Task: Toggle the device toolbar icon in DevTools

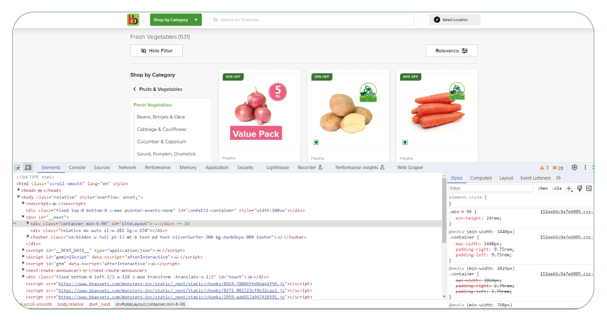Action: [28, 168]
